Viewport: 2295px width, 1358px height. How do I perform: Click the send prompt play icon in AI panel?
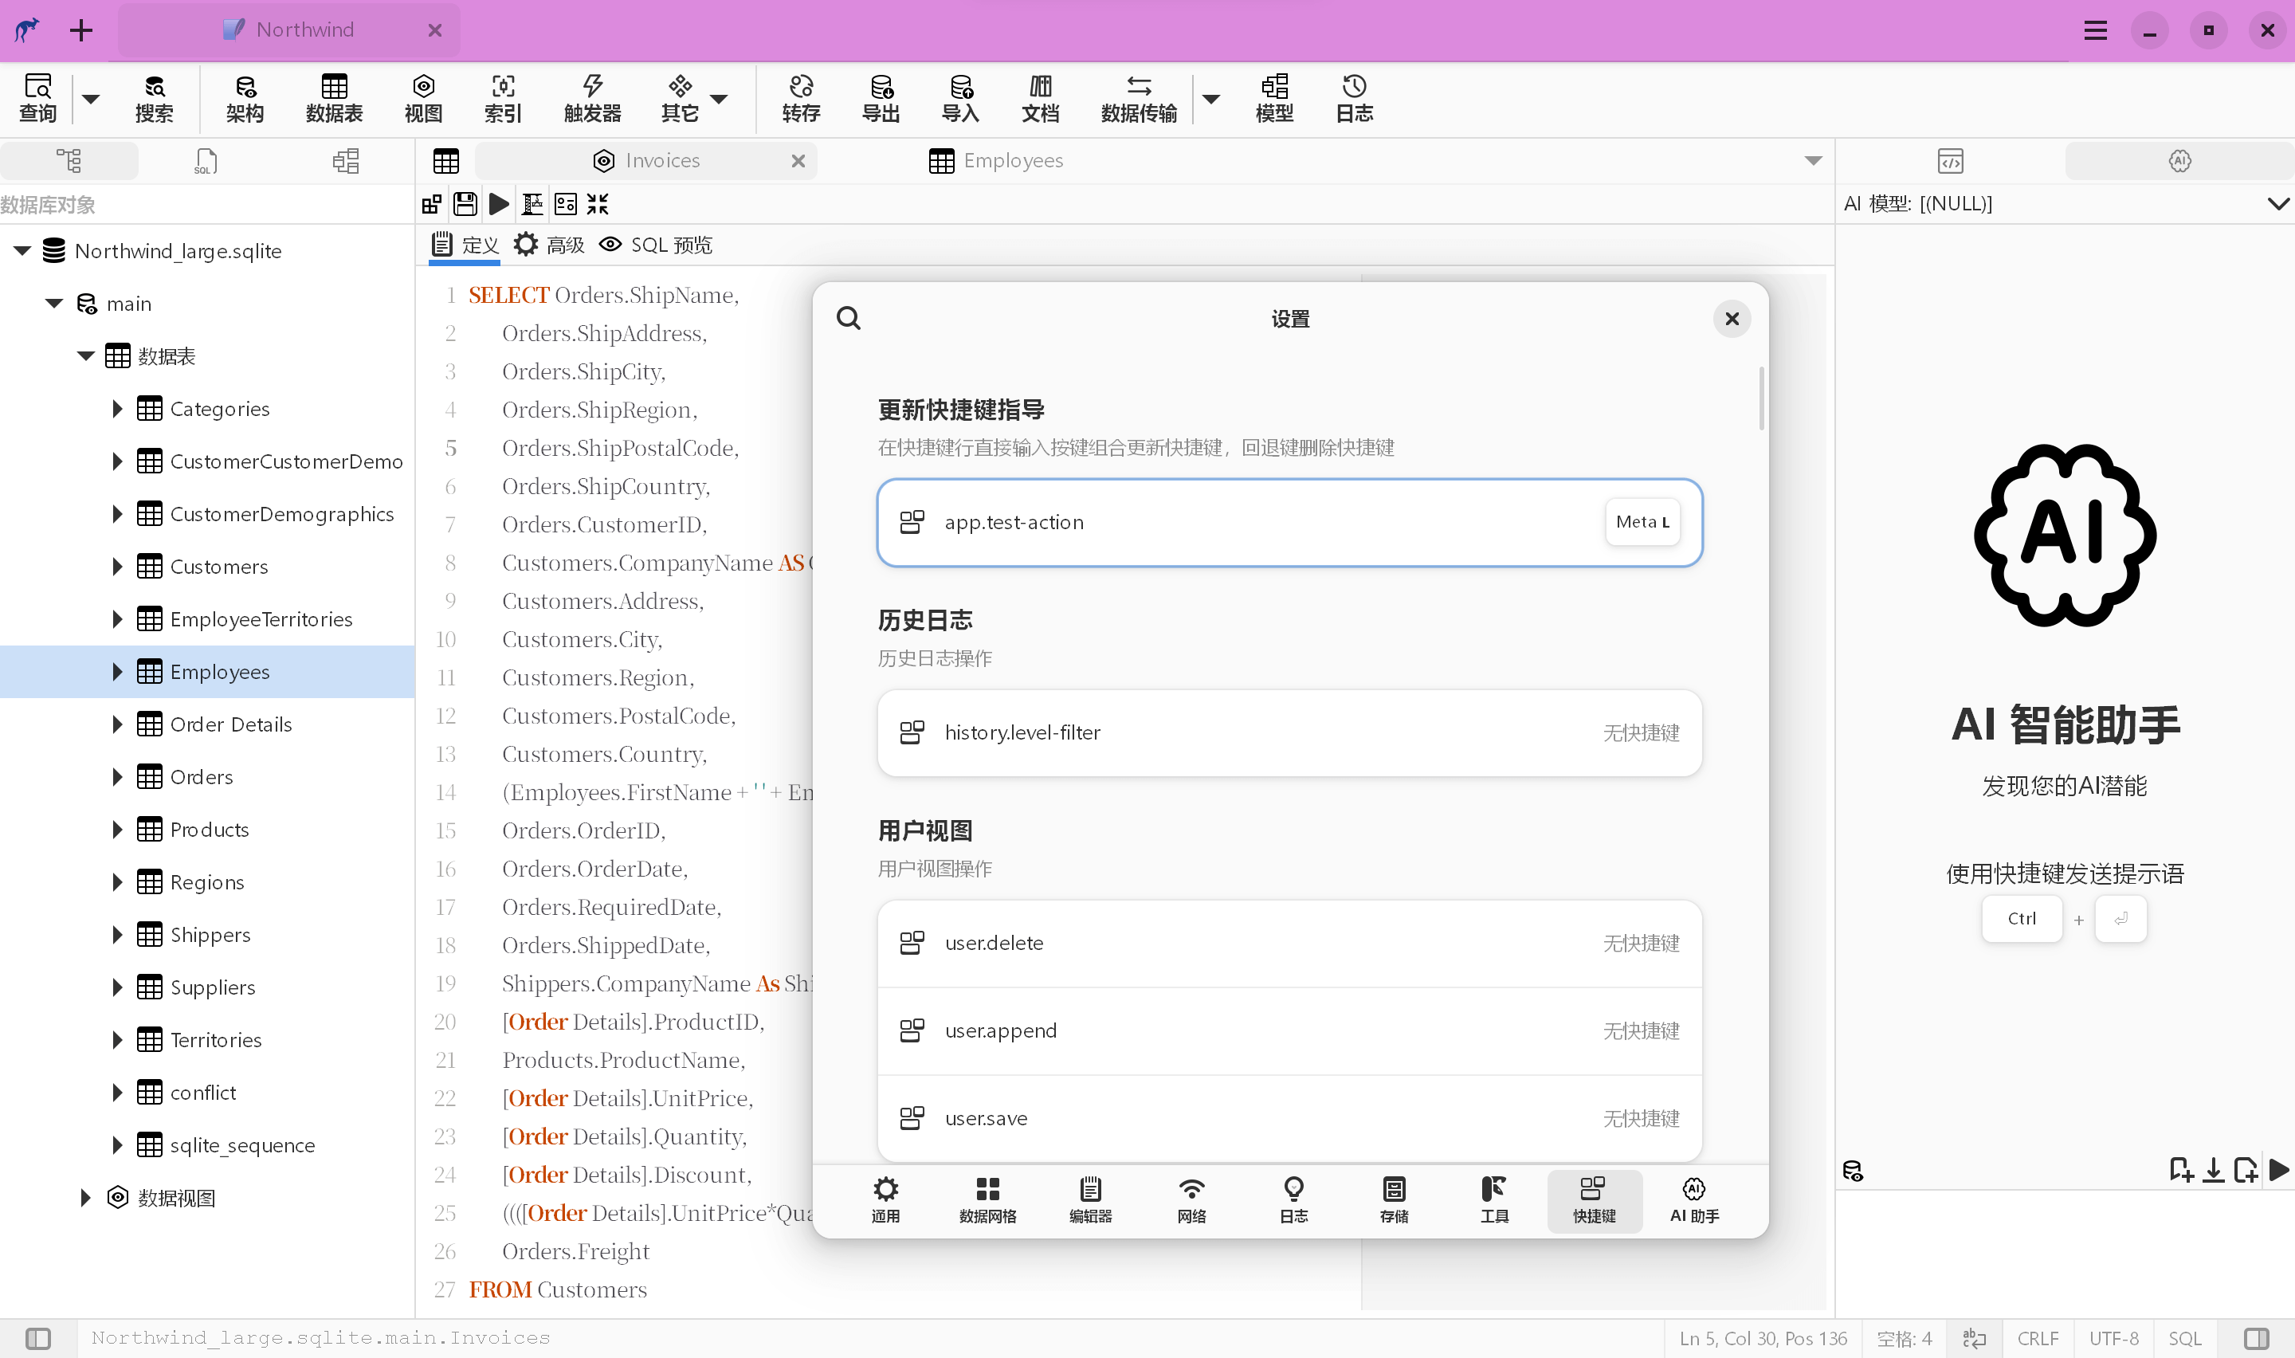click(x=2279, y=1169)
